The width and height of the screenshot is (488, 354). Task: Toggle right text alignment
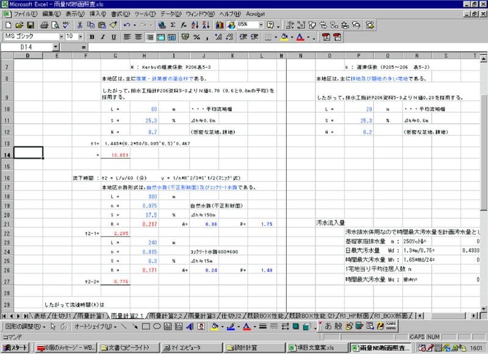click(x=149, y=37)
